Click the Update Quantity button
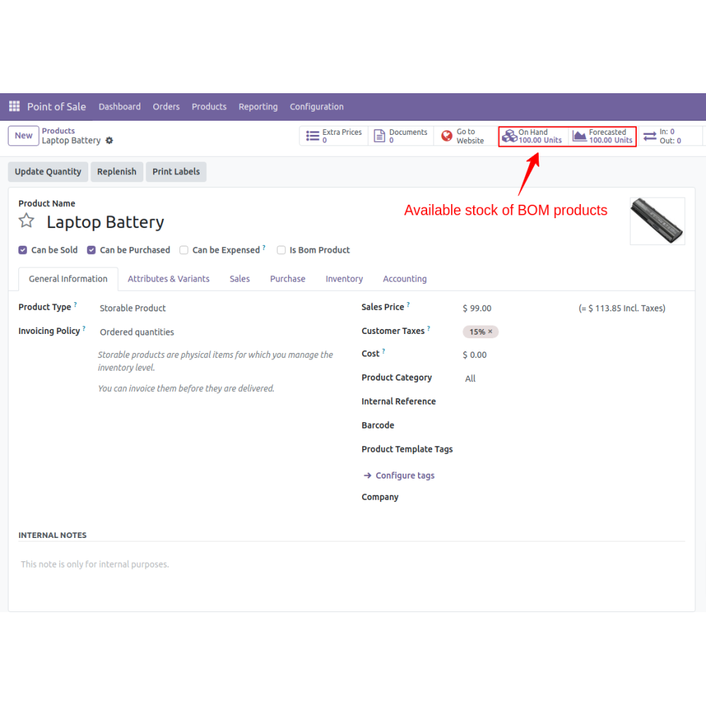 pyautogui.click(x=48, y=172)
